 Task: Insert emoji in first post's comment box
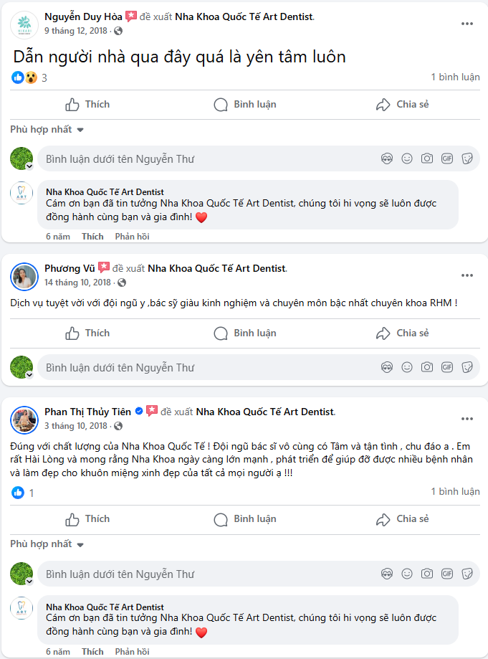pyautogui.click(x=407, y=159)
